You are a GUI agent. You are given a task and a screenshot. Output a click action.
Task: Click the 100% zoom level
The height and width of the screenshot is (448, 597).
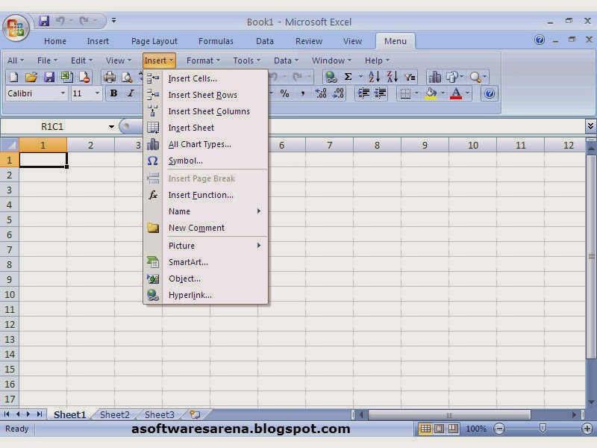[476, 429]
